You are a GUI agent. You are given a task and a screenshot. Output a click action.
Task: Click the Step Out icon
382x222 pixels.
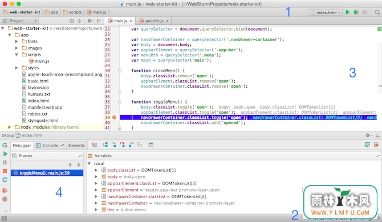131,145
